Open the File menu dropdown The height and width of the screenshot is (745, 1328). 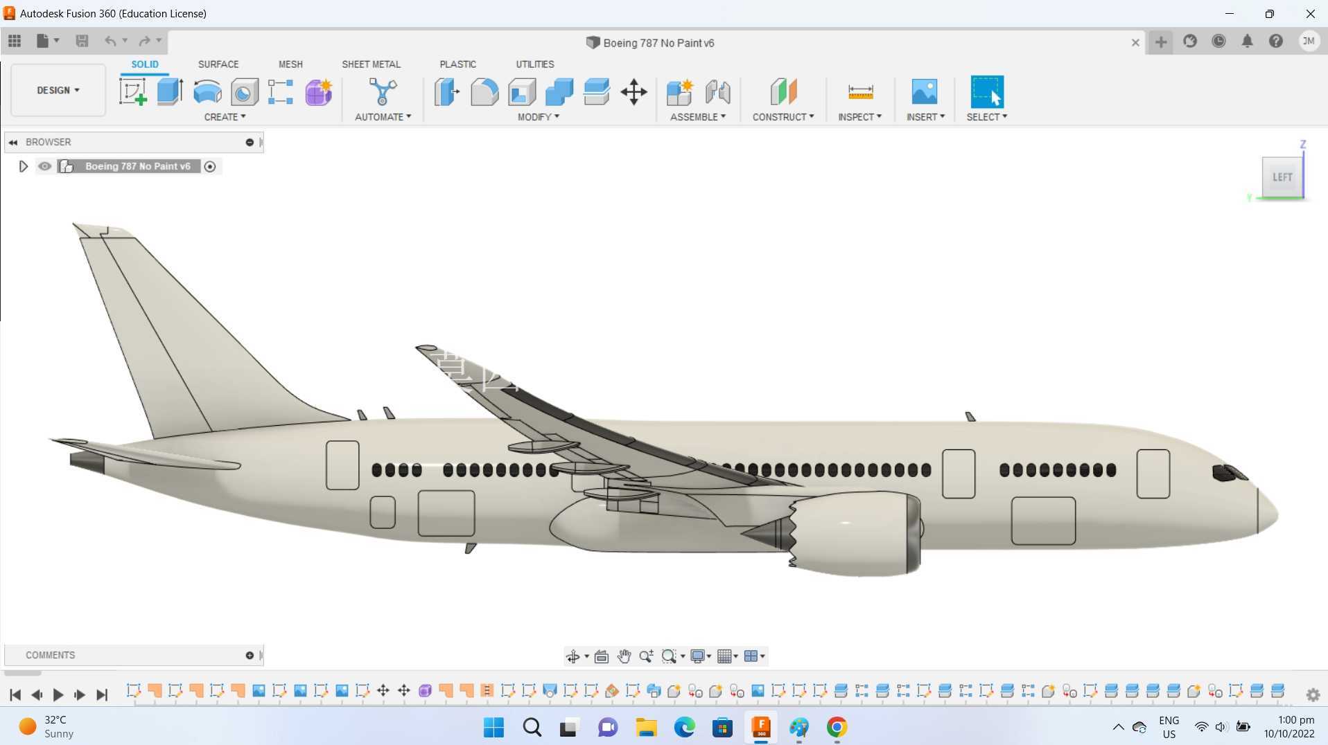click(x=47, y=41)
